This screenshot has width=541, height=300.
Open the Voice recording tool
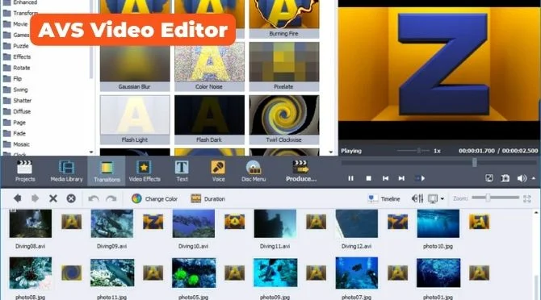[x=218, y=171]
